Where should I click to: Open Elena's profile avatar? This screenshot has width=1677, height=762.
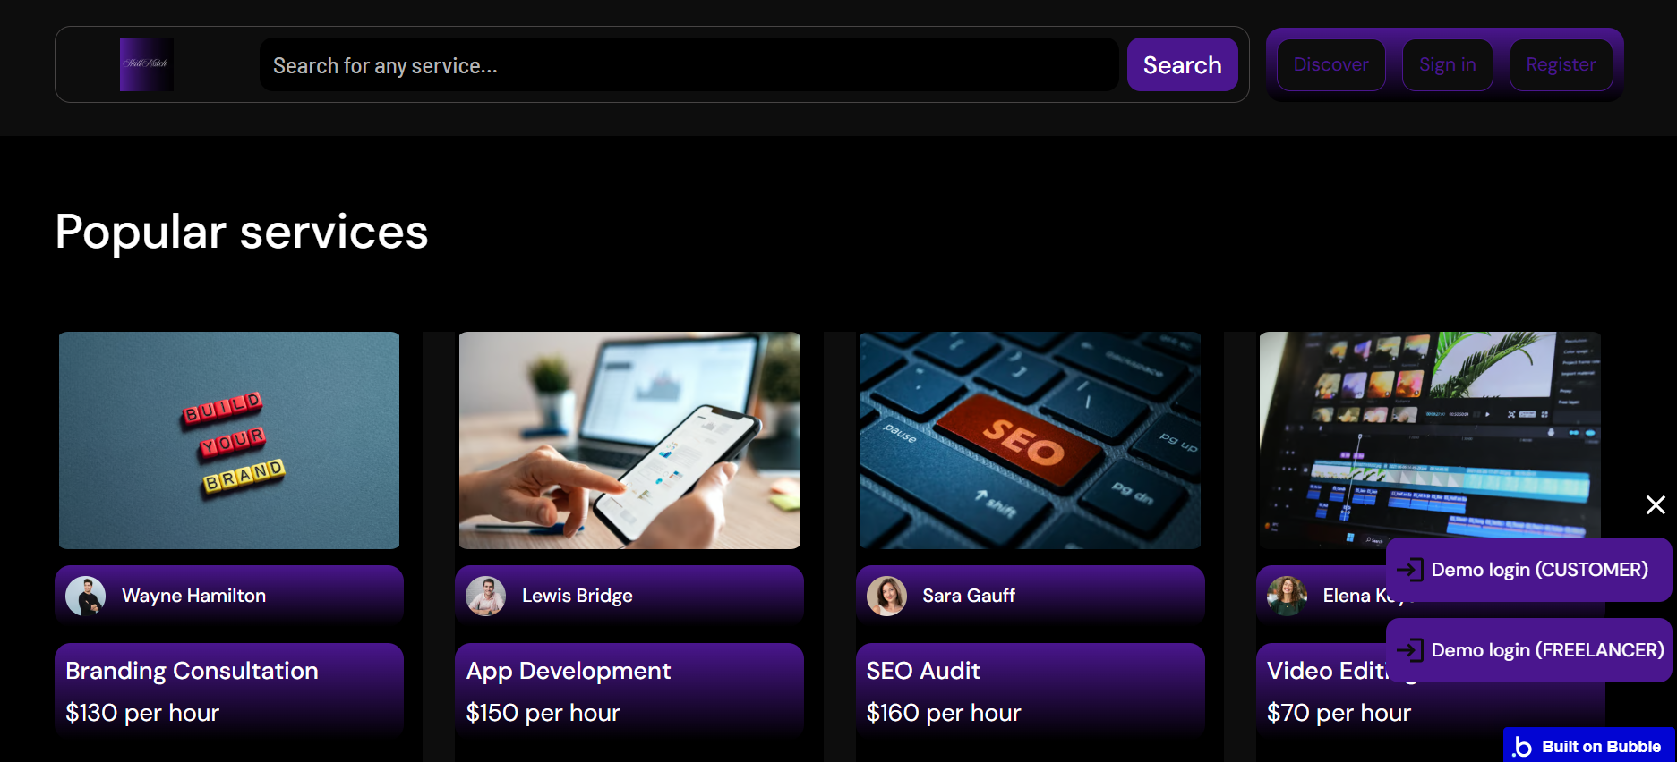[x=1288, y=596]
